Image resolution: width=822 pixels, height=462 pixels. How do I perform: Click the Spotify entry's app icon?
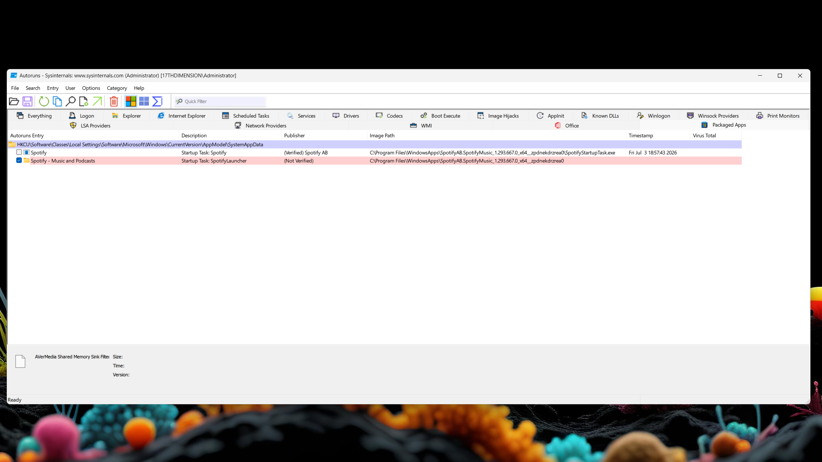coord(26,152)
